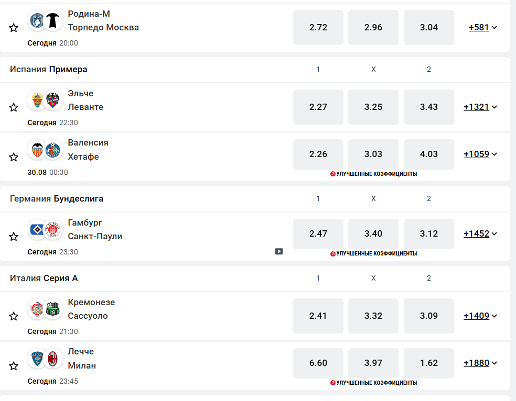Add Валенсия vs Хетафе to favorites

click(x=14, y=157)
